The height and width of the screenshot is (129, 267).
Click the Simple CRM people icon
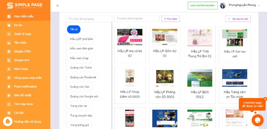(x=9, y=51)
